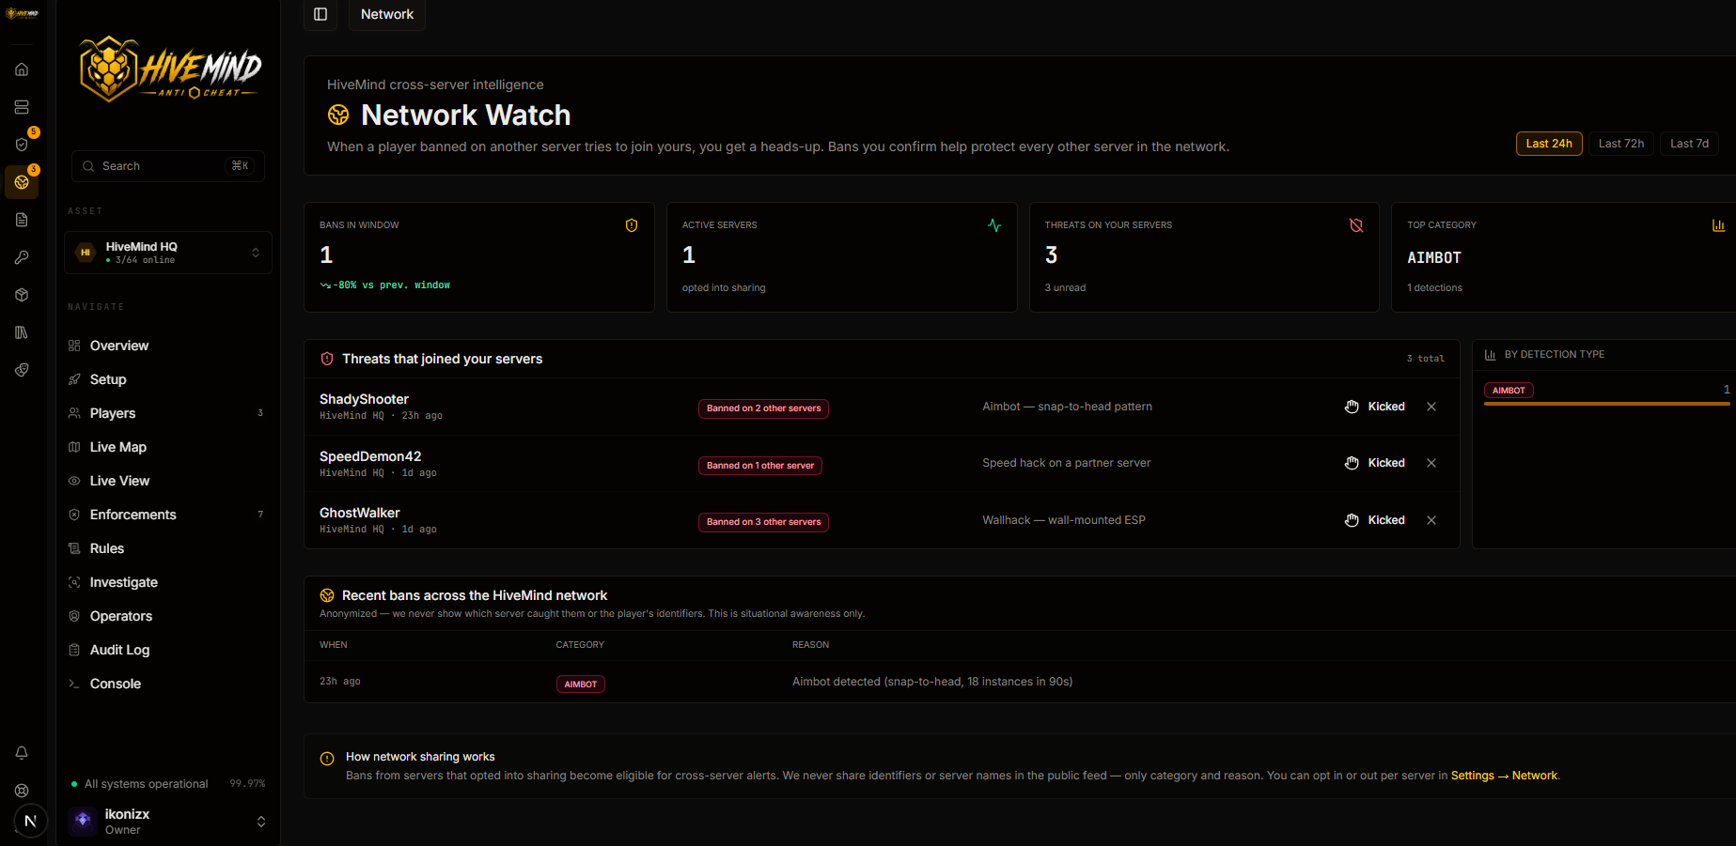Open the library books icon in the rail
Image resolution: width=1736 pixels, height=846 pixels.
tap(22, 332)
